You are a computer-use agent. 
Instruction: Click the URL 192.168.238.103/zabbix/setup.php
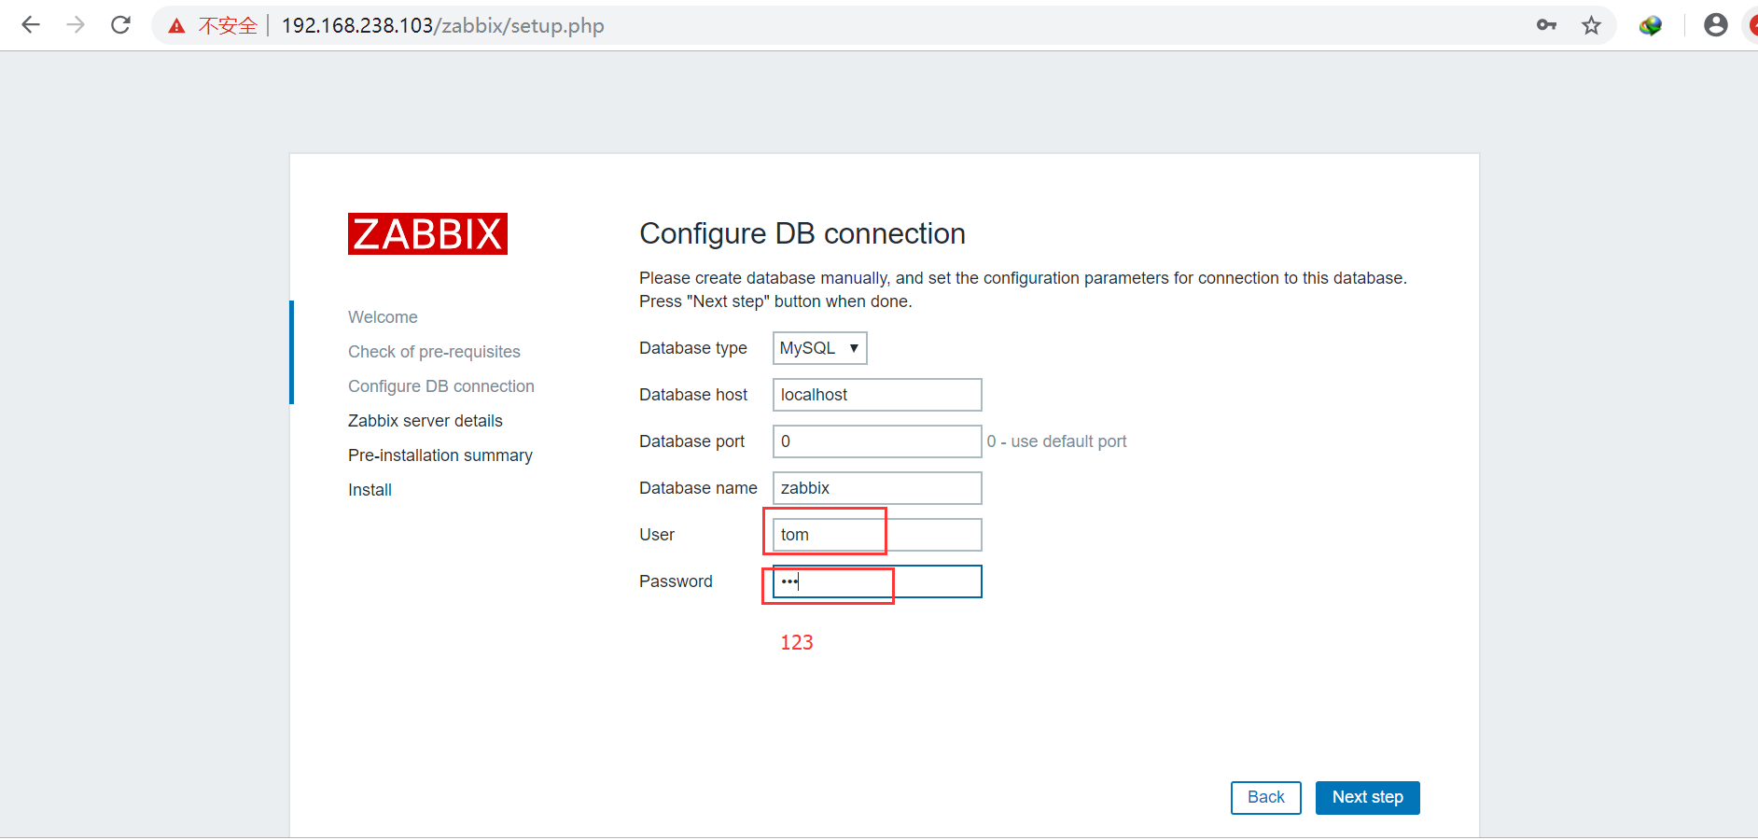tap(442, 26)
